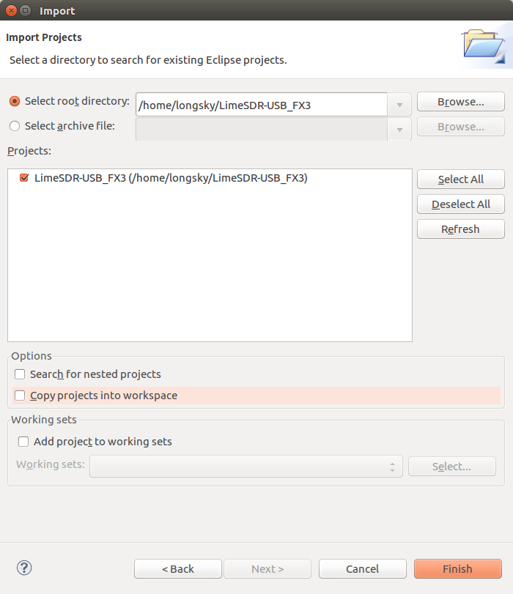The image size is (513, 594).
Task: Click the window maximize button icon
Action: (x=26, y=10)
